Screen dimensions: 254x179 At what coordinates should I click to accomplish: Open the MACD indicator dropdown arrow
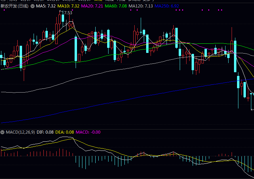[x=3, y=132]
